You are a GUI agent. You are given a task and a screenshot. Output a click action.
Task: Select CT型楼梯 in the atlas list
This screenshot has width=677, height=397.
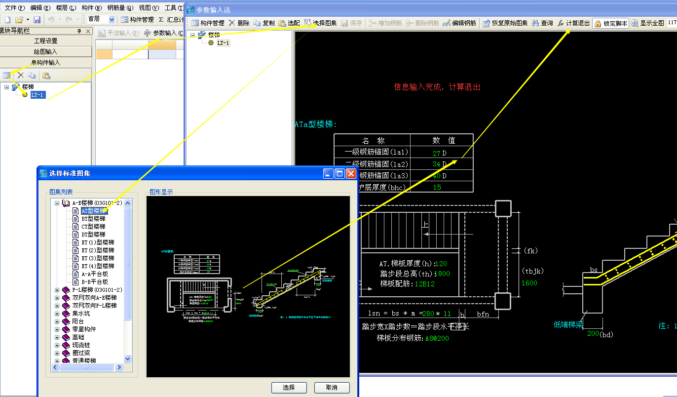tap(93, 227)
